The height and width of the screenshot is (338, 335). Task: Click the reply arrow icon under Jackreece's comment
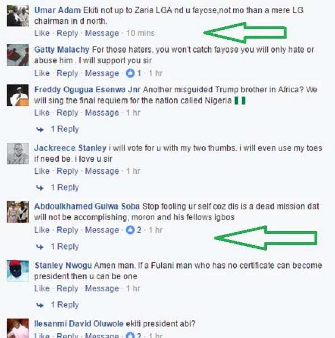click(40, 188)
